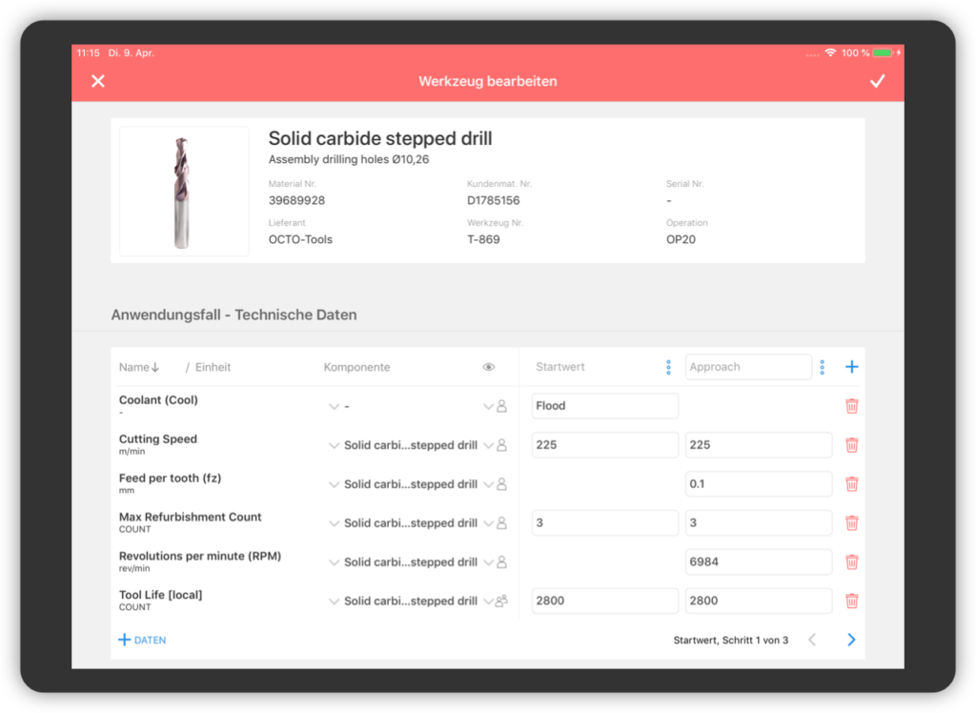Click trash icon for Cutting Speed
The height and width of the screenshot is (713, 976).
click(x=851, y=445)
